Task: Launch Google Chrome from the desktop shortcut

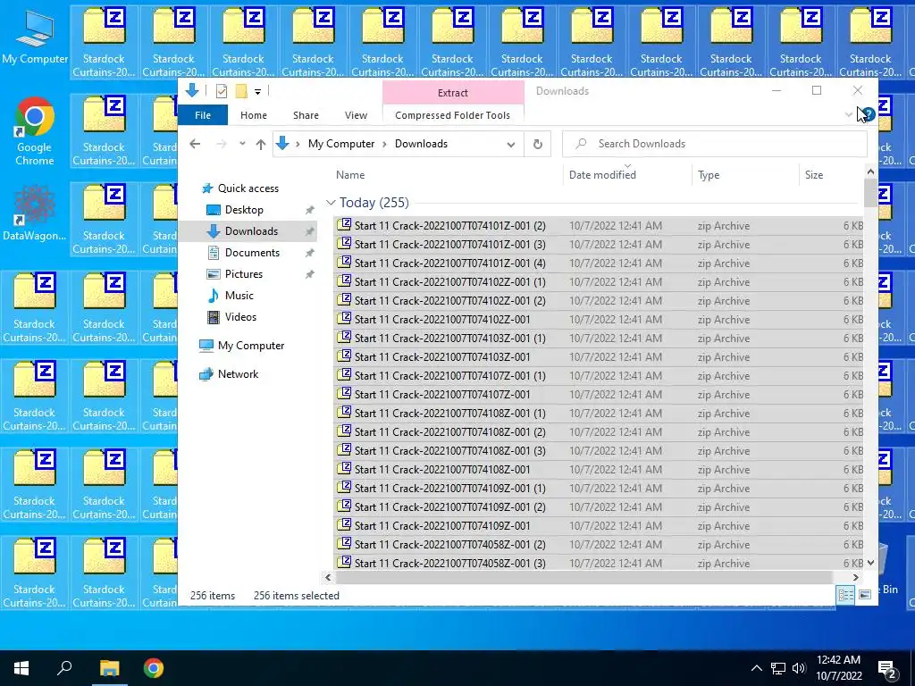Action: [x=35, y=131]
